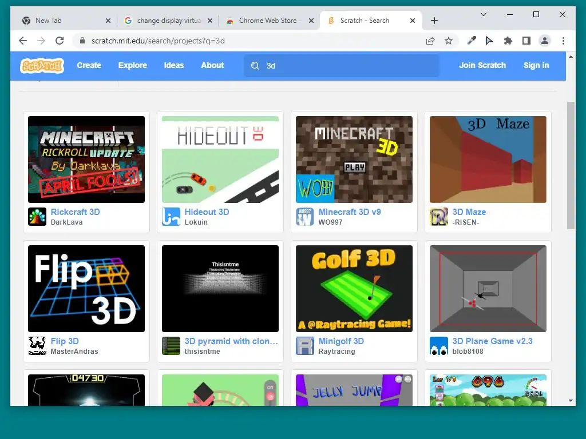
Task: Click the Flip 3D grid thumbnail
Action: click(x=86, y=289)
